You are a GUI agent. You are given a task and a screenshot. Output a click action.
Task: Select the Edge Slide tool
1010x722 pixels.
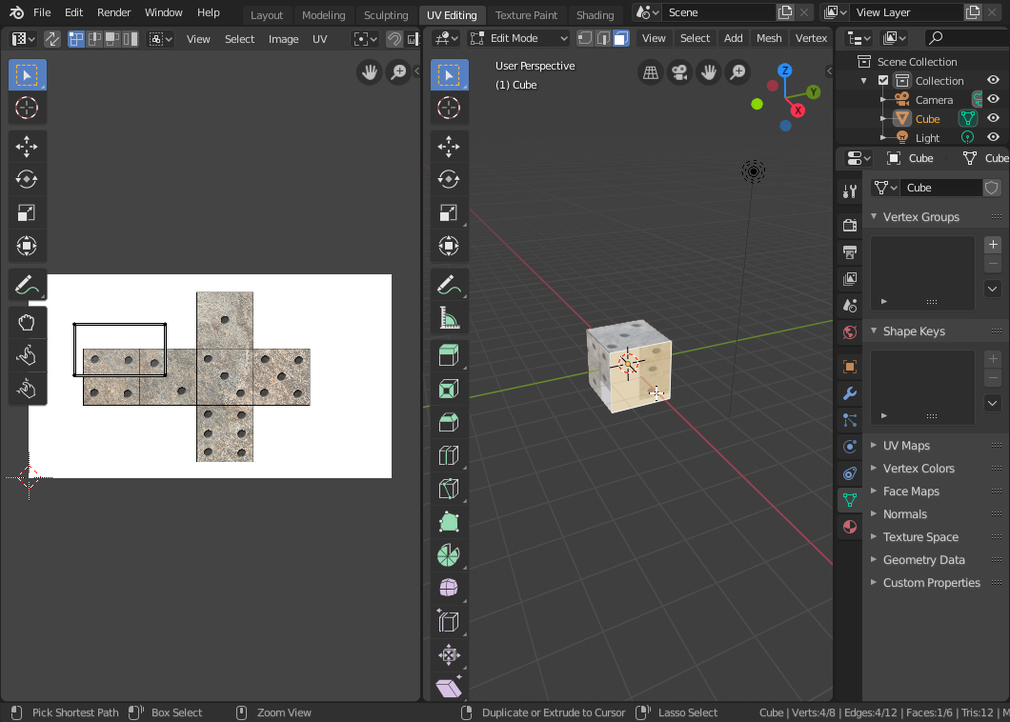(x=449, y=622)
